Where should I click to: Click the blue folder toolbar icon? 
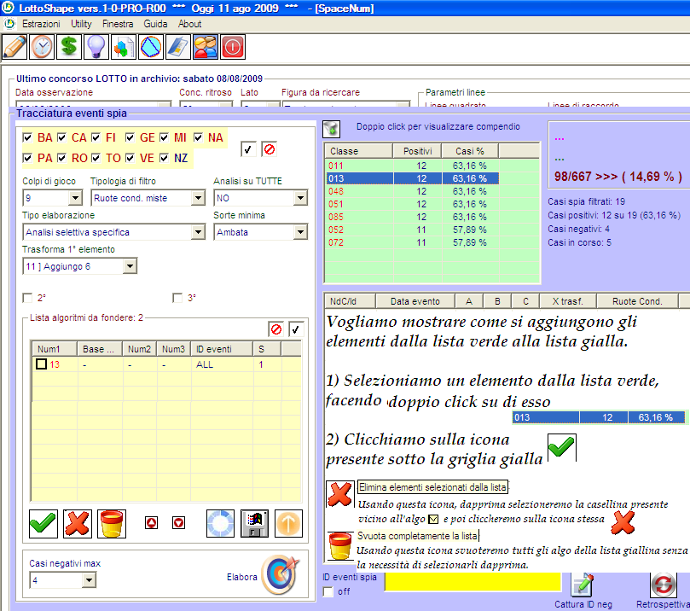tap(178, 47)
